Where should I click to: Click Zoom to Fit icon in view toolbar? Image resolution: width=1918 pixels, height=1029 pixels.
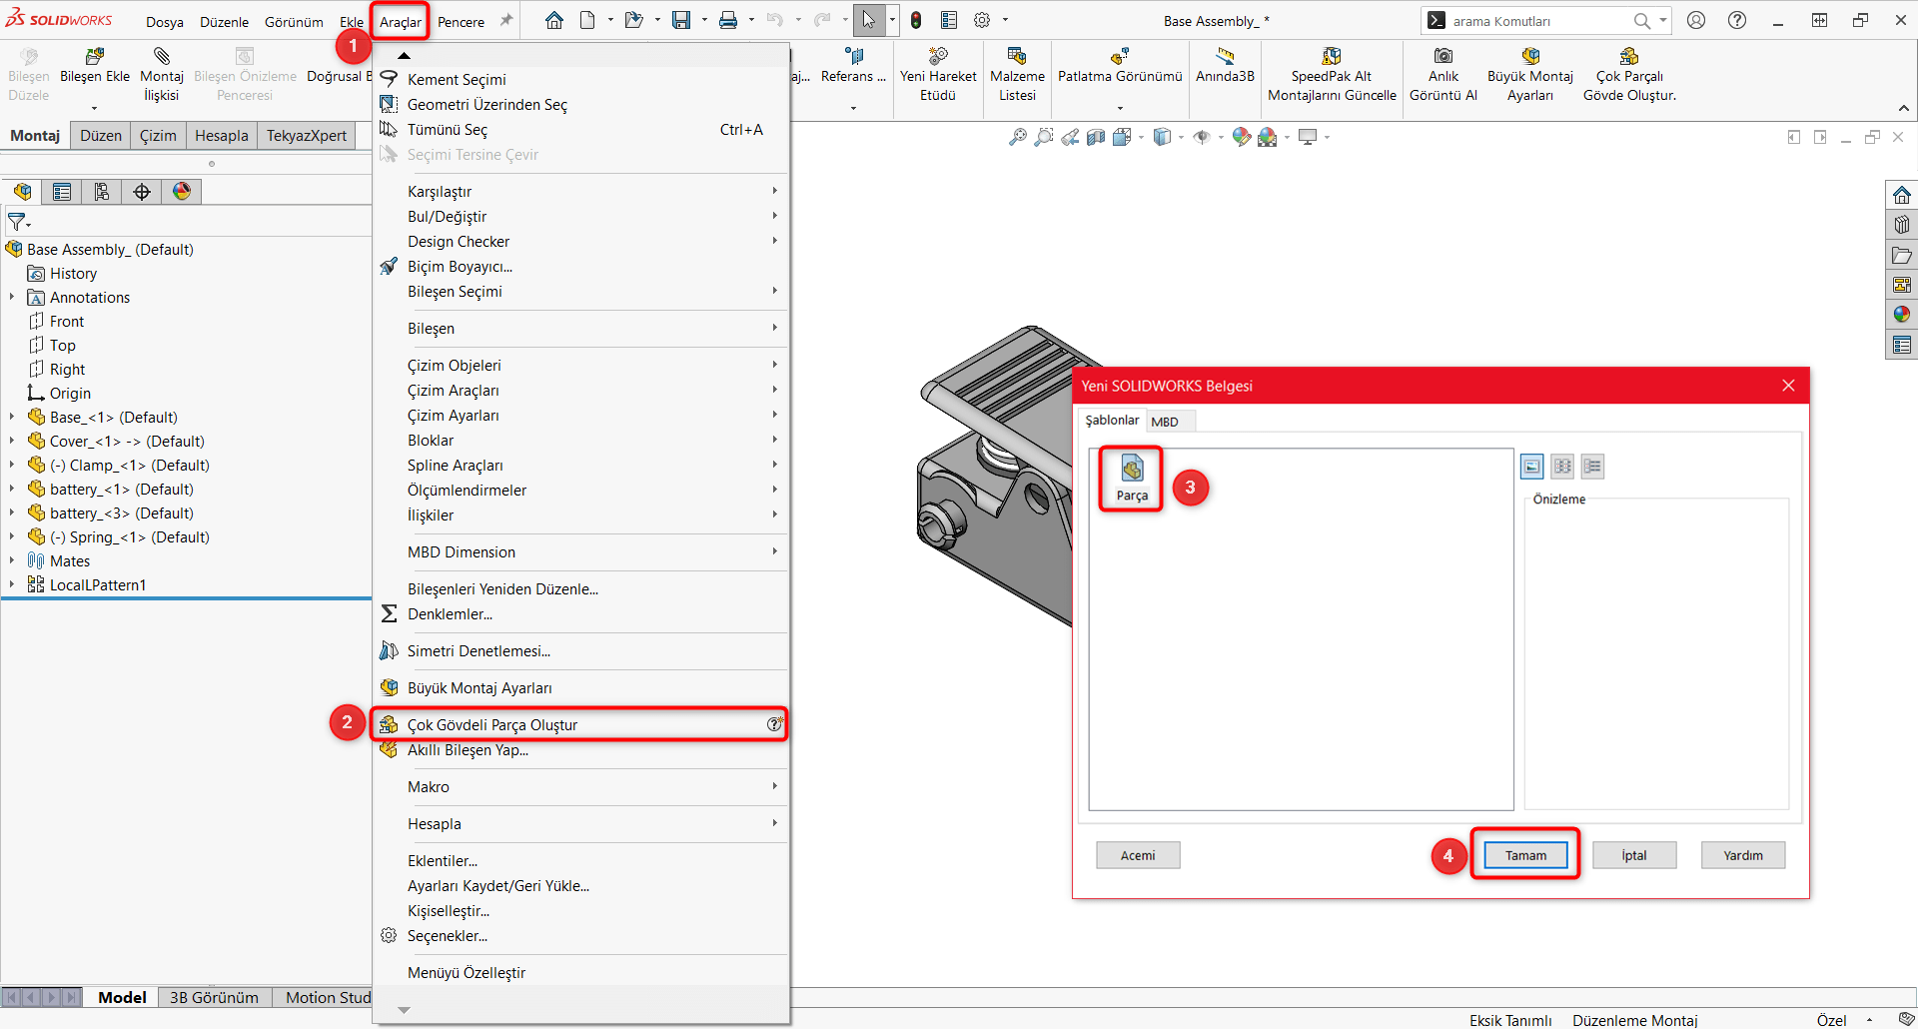click(x=1017, y=137)
